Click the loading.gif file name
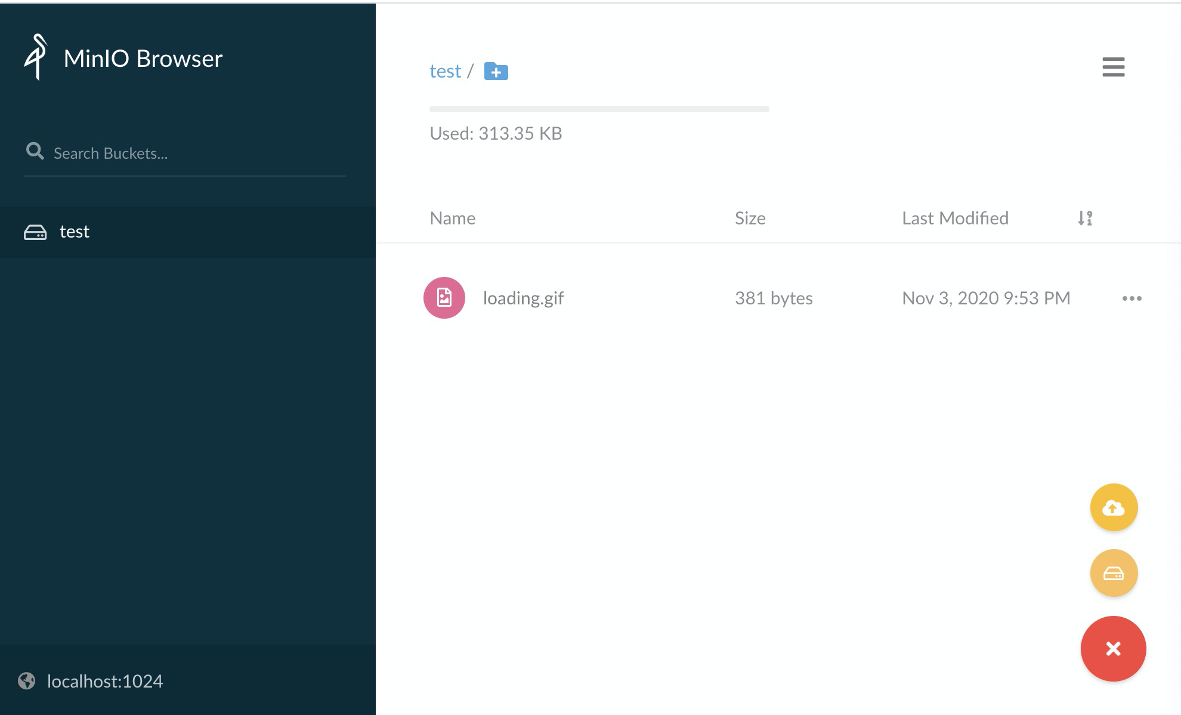The width and height of the screenshot is (1181, 715). [523, 298]
